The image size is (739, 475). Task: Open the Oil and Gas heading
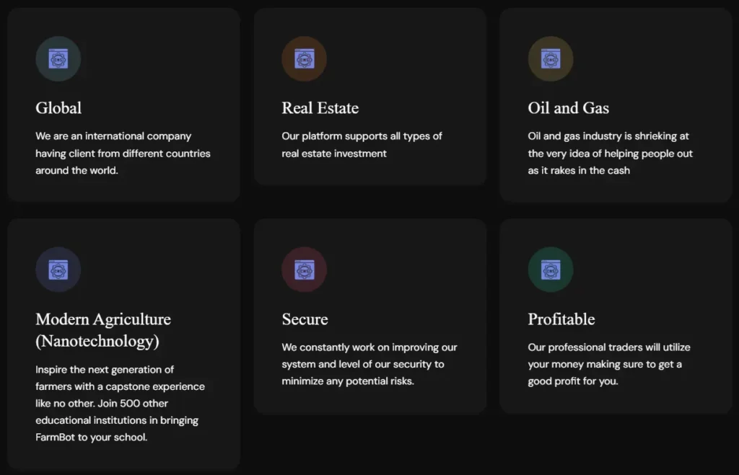[568, 108]
